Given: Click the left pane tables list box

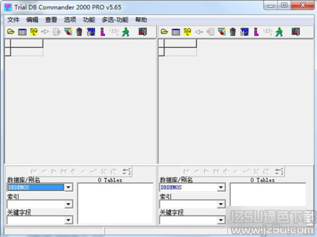Looking at the screenshot, I should pos(115,203).
